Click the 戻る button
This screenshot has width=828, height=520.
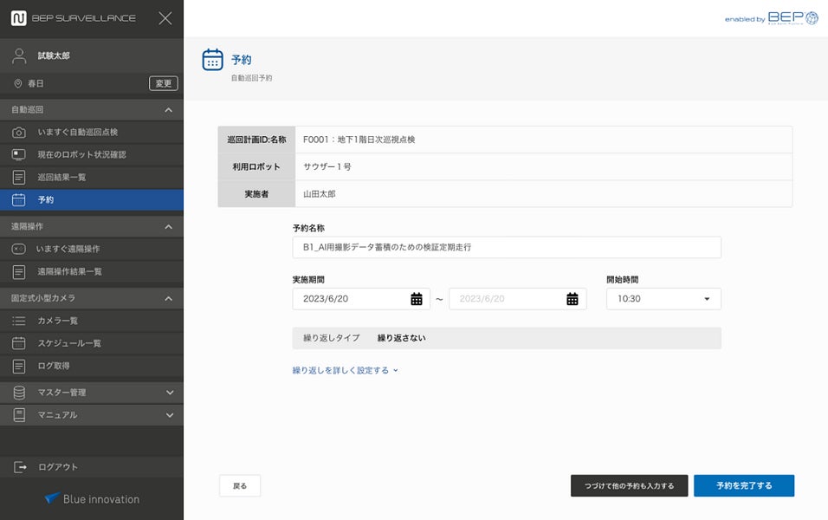point(240,485)
